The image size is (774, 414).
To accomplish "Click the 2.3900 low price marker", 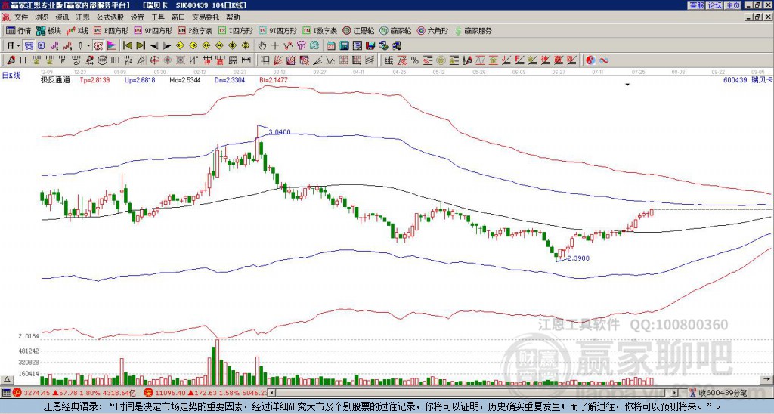I will [578, 258].
